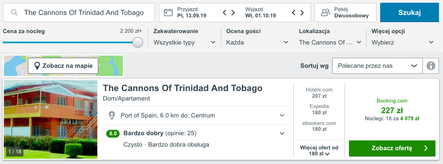Viewport: 443px width, 164px height.
Task: Open Więcej opcji dropdown
Action: point(403,43)
